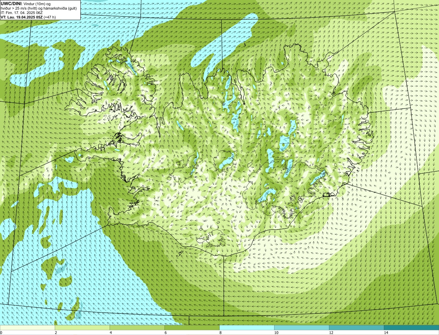
Task: Click the legend scale label '0'
Action: click(x=1, y=333)
